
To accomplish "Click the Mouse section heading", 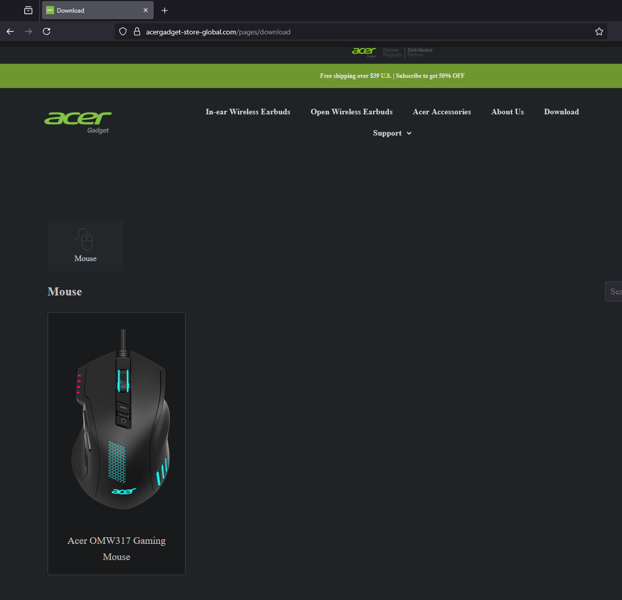I will (x=65, y=291).
